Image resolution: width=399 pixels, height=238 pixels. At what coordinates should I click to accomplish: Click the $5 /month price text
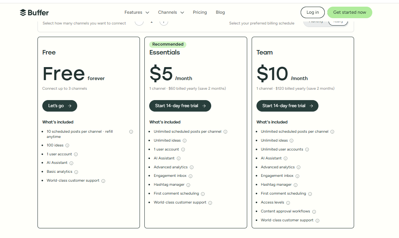pyautogui.click(x=171, y=74)
